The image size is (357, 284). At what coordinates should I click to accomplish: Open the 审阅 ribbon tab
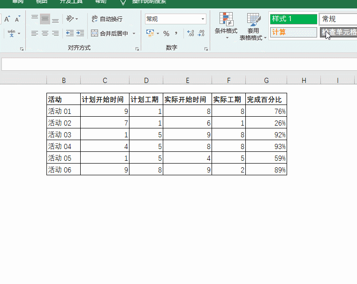click(x=18, y=1)
